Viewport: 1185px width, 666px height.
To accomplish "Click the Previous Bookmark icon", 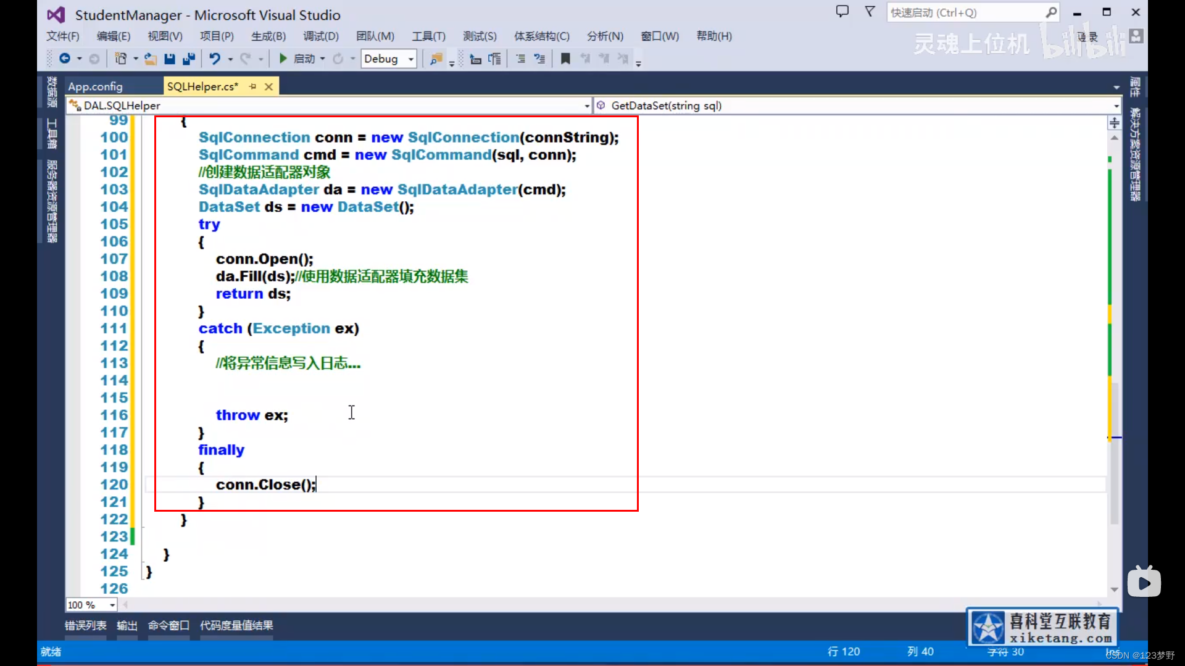I will click(585, 59).
